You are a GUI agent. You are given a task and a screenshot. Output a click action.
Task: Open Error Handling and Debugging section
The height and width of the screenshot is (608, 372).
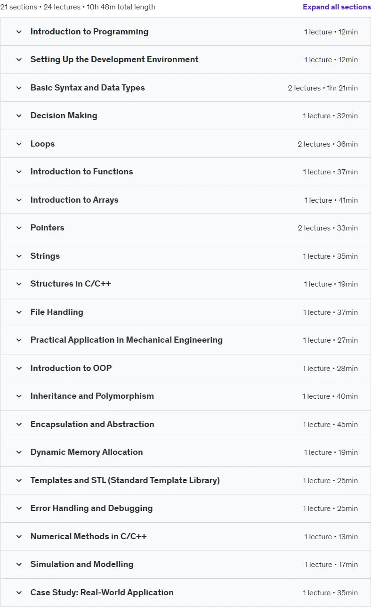pyautogui.click(x=186, y=509)
